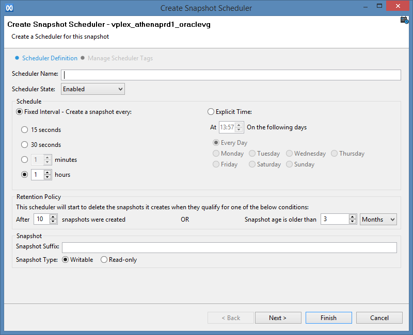Image resolution: width=413 pixels, height=335 pixels.
Task: Decrease the hours interval with down arrow
Action: coord(47,177)
